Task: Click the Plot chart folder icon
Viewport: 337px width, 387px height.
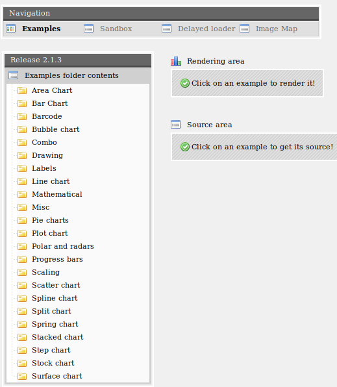Action: (x=22, y=234)
